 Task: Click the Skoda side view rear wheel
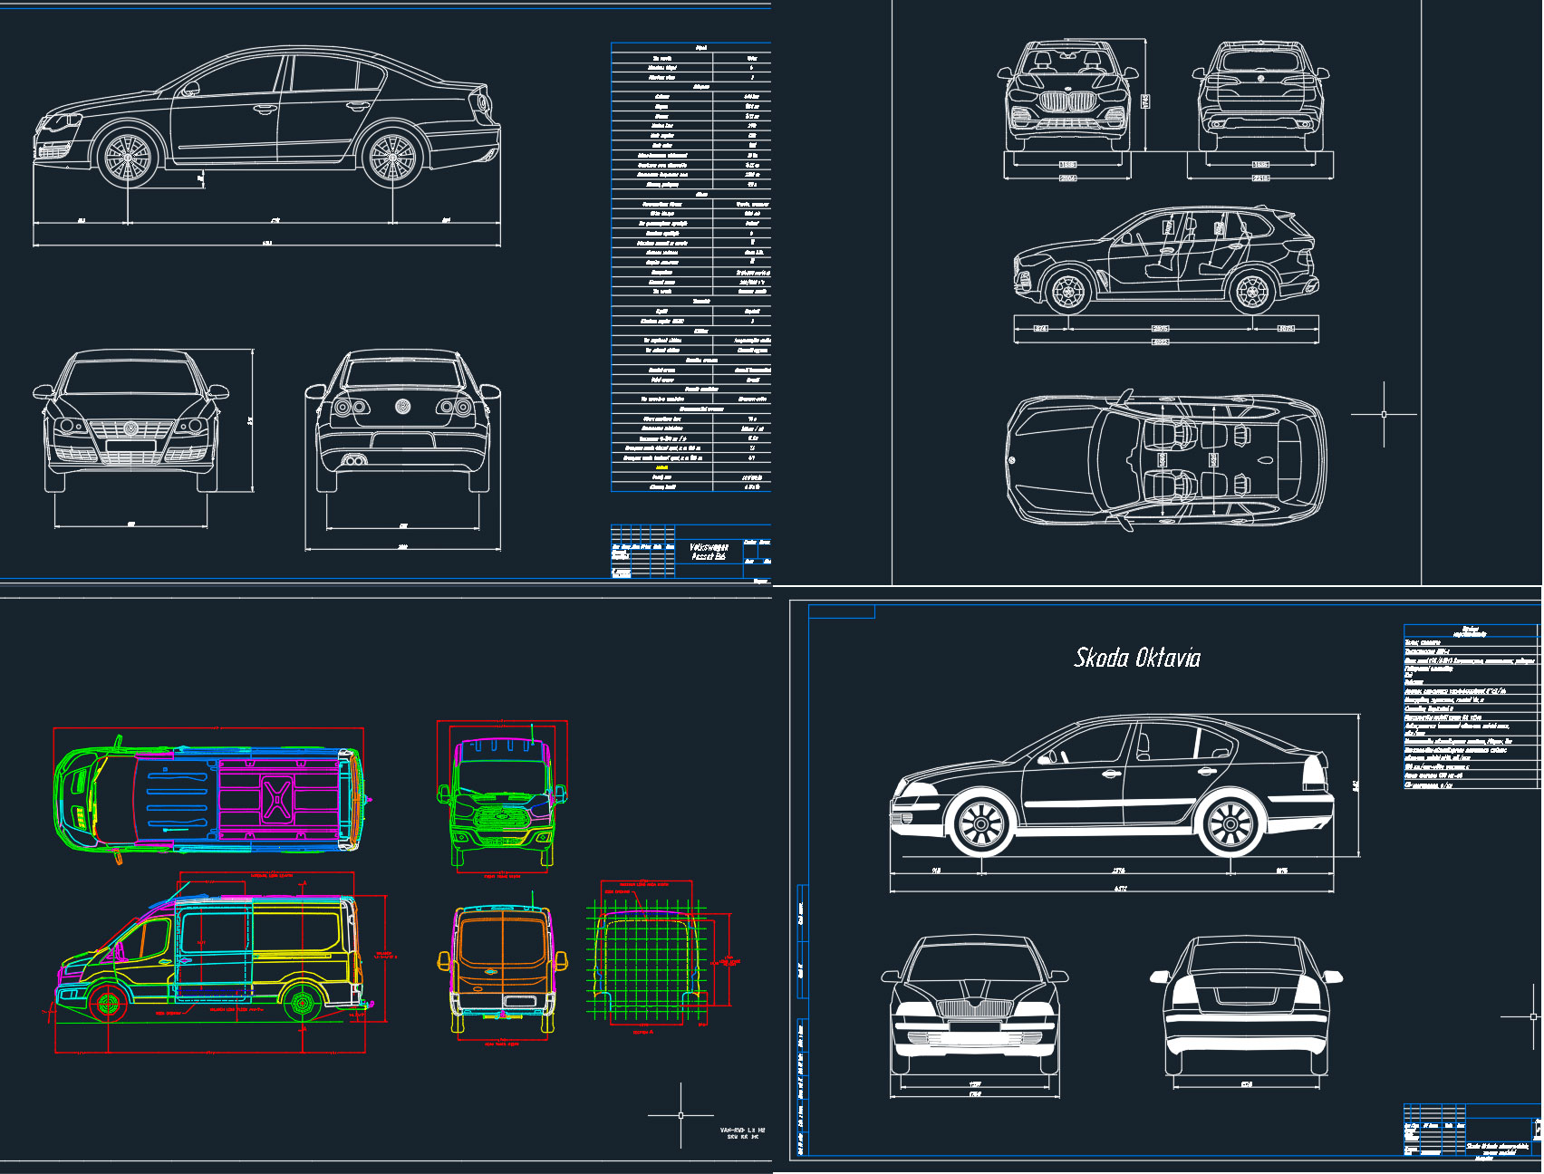(1230, 823)
